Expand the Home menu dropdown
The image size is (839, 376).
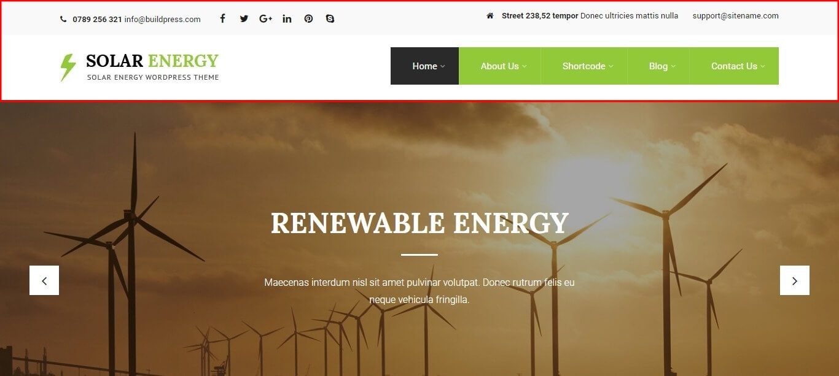428,66
